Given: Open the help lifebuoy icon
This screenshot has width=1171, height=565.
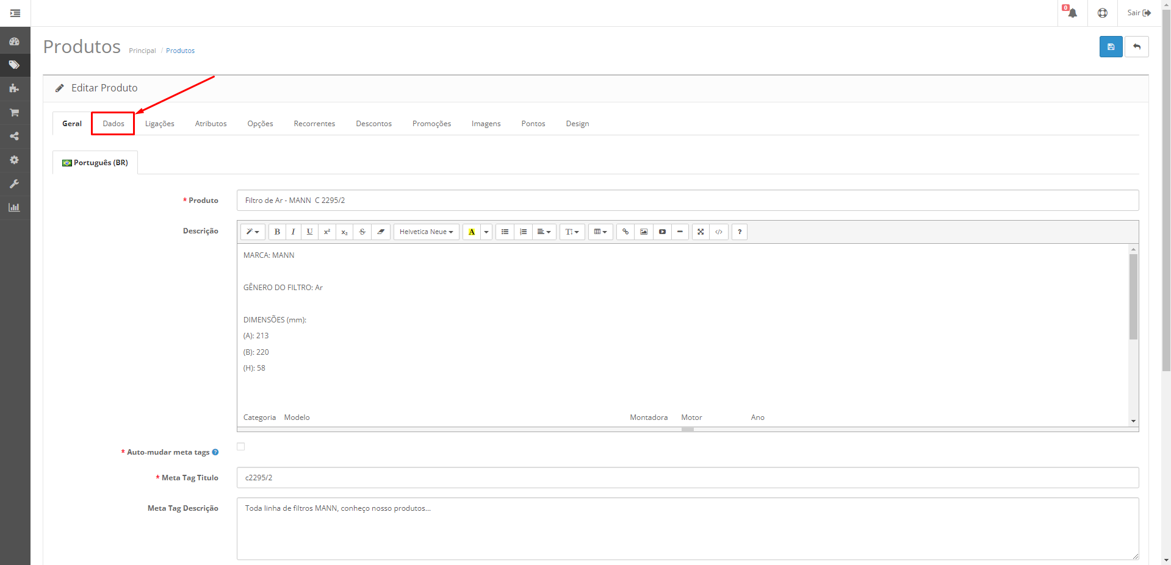Looking at the screenshot, I should (x=1102, y=13).
